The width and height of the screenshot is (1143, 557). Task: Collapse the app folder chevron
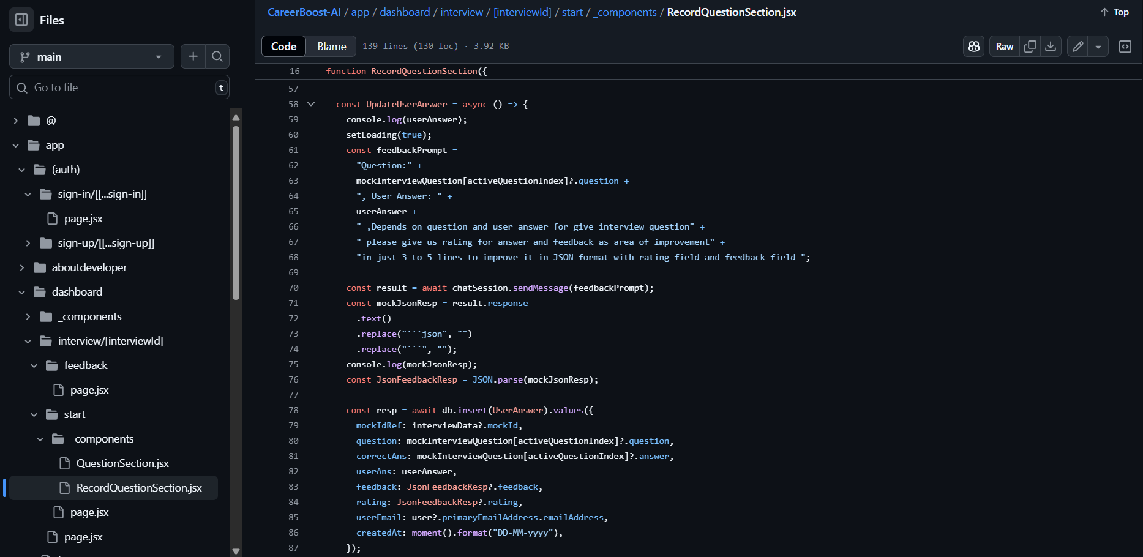tap(16, 145)
